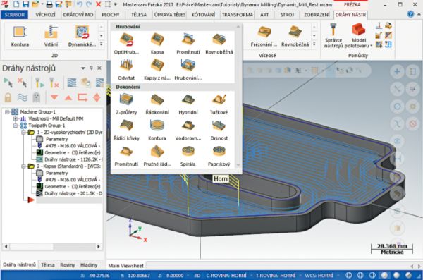Open the Model polotovaru dropdown

tap(358, 36)
